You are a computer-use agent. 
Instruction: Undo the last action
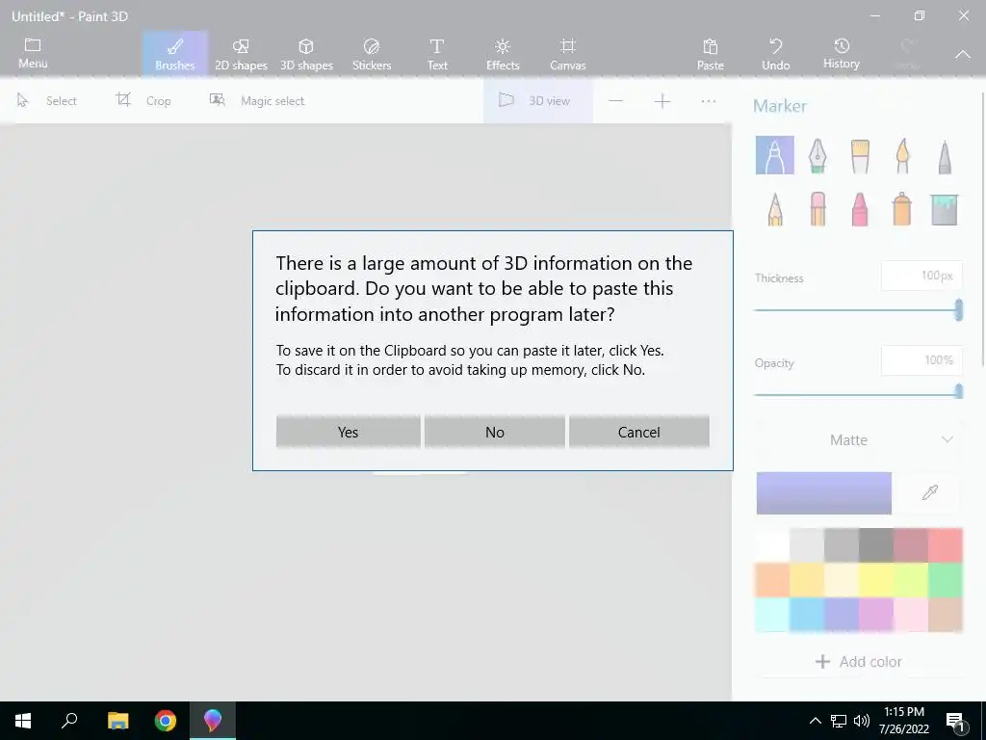pos(775,54)
